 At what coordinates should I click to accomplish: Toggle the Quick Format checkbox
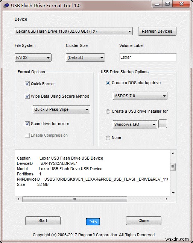pos(27,84)
